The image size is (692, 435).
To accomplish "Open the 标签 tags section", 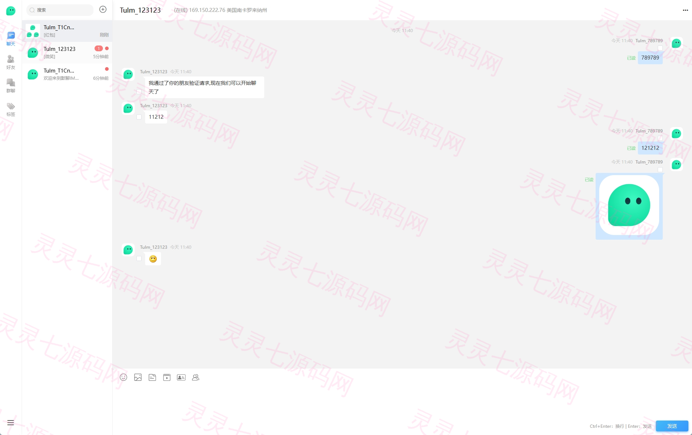I will tap(11, 109).
